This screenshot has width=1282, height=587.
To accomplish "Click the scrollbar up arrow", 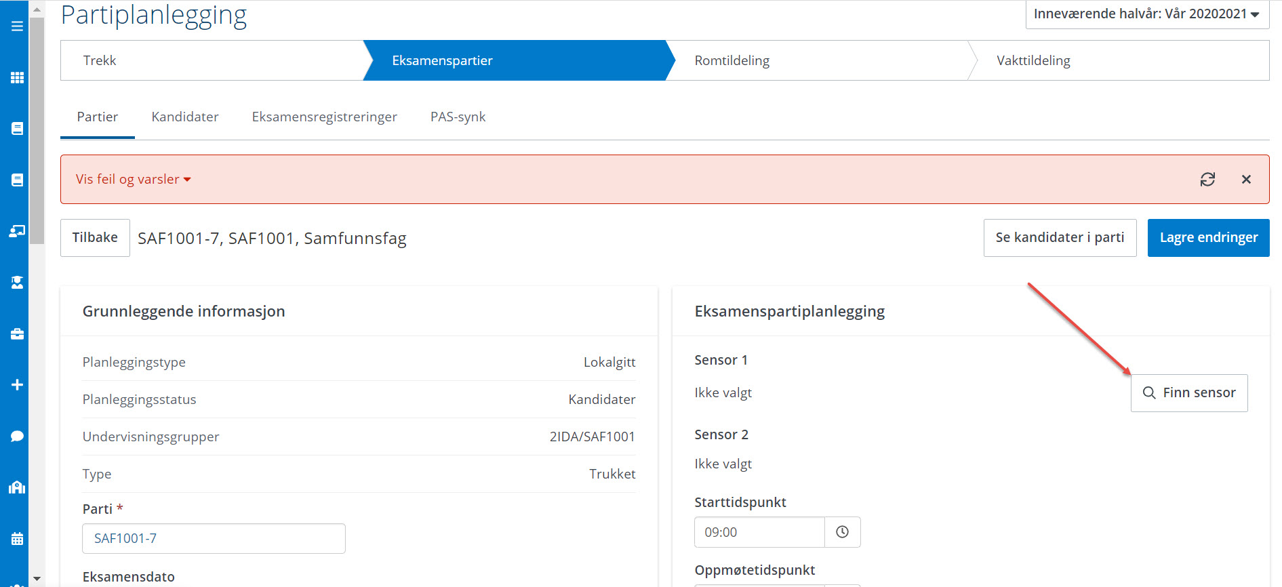I will click(37, 9).
